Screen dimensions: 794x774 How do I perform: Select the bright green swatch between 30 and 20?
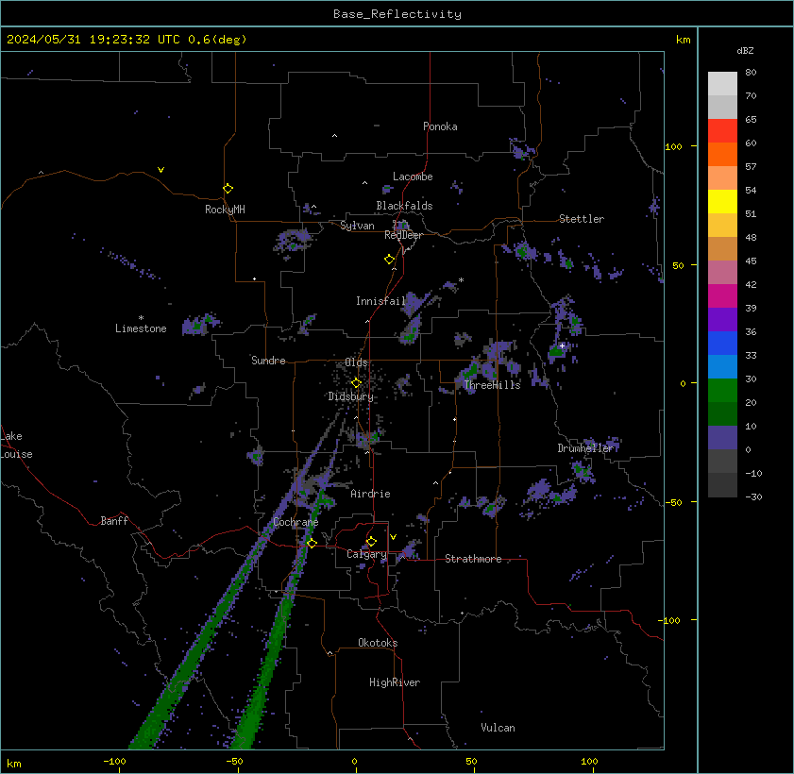[722, 390]
